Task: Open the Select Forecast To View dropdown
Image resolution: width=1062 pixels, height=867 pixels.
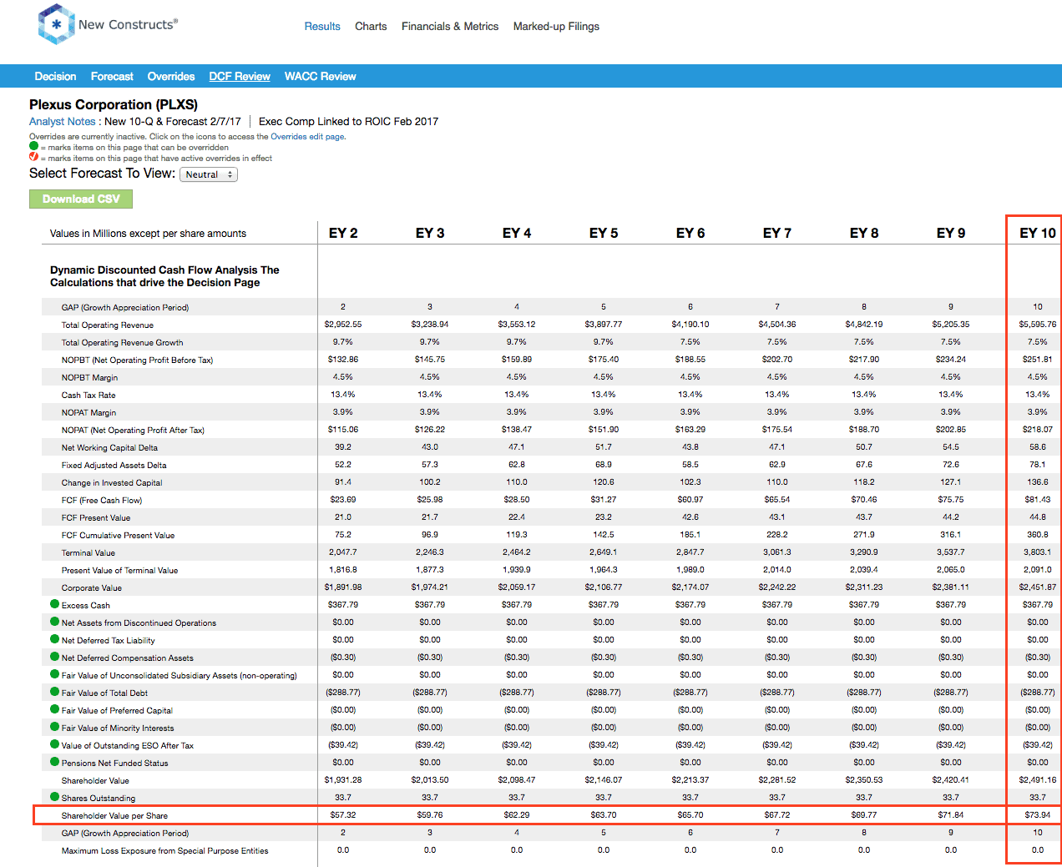Action: [x=209, y=174]
